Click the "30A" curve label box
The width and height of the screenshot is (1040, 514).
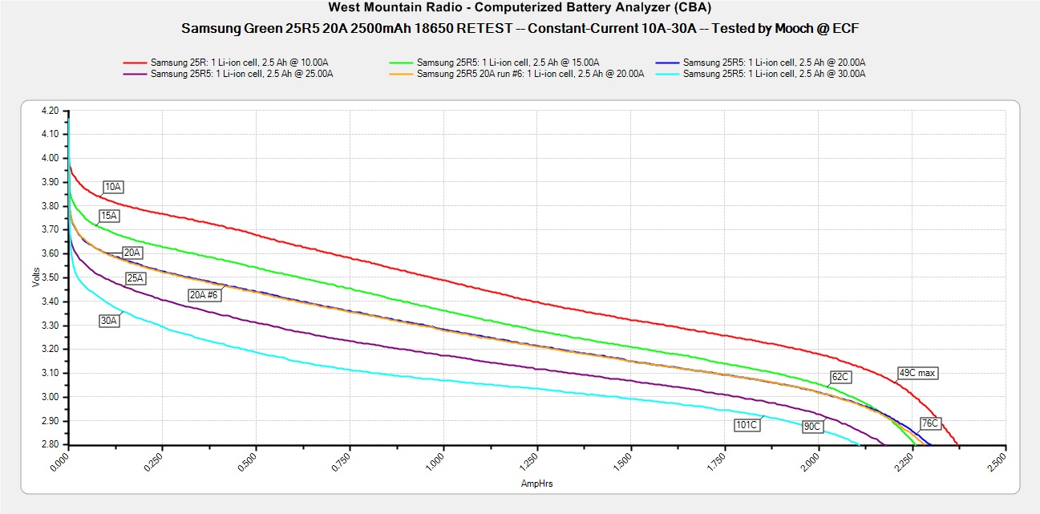click(110, 321)
